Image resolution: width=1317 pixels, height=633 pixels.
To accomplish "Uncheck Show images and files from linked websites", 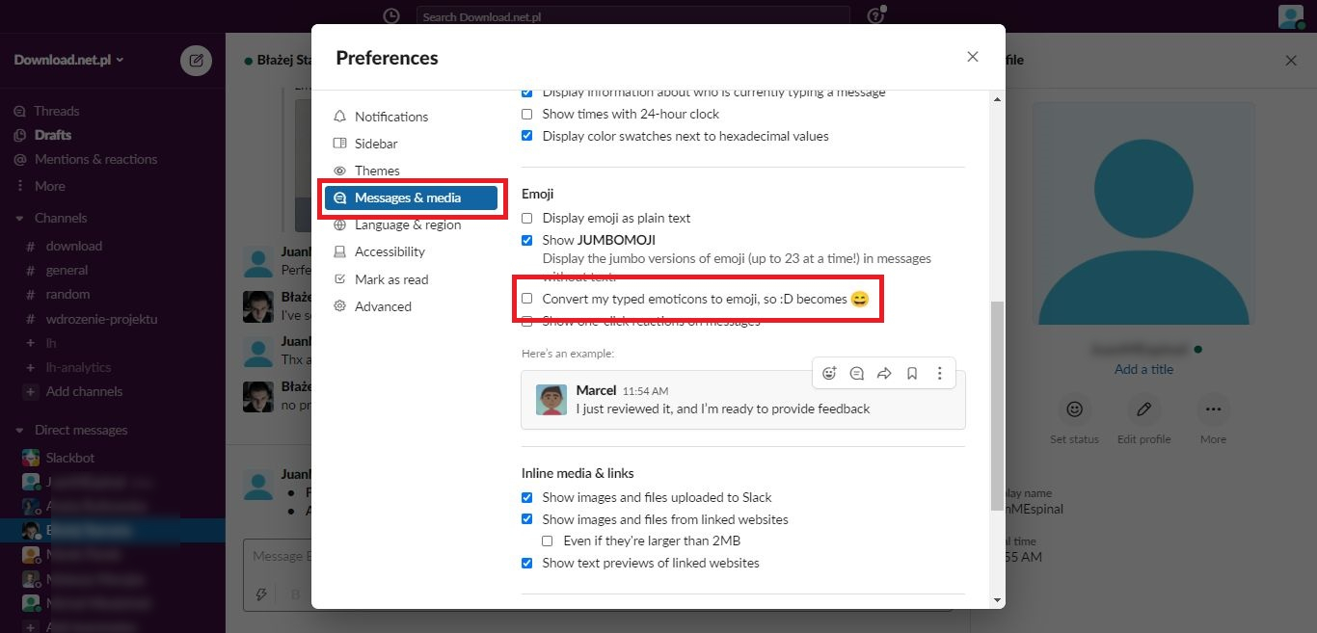I will tap(527, 519).
